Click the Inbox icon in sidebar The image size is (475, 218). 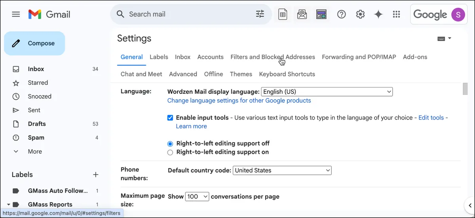pos(16,69)
